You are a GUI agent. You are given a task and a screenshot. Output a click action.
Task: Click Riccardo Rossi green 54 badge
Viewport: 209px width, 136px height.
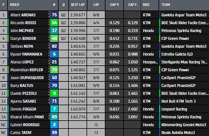coord(54,23)
